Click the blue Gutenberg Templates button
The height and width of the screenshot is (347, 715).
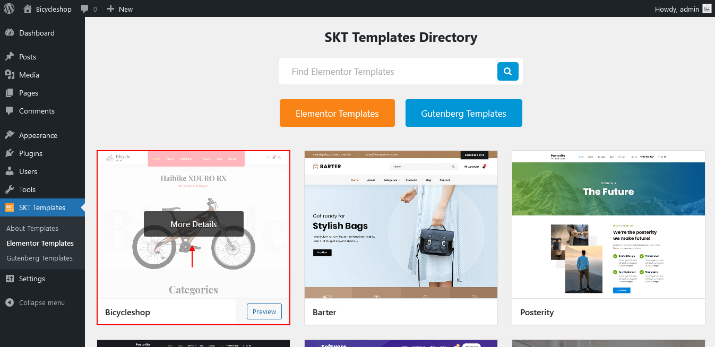coord(464,113)
